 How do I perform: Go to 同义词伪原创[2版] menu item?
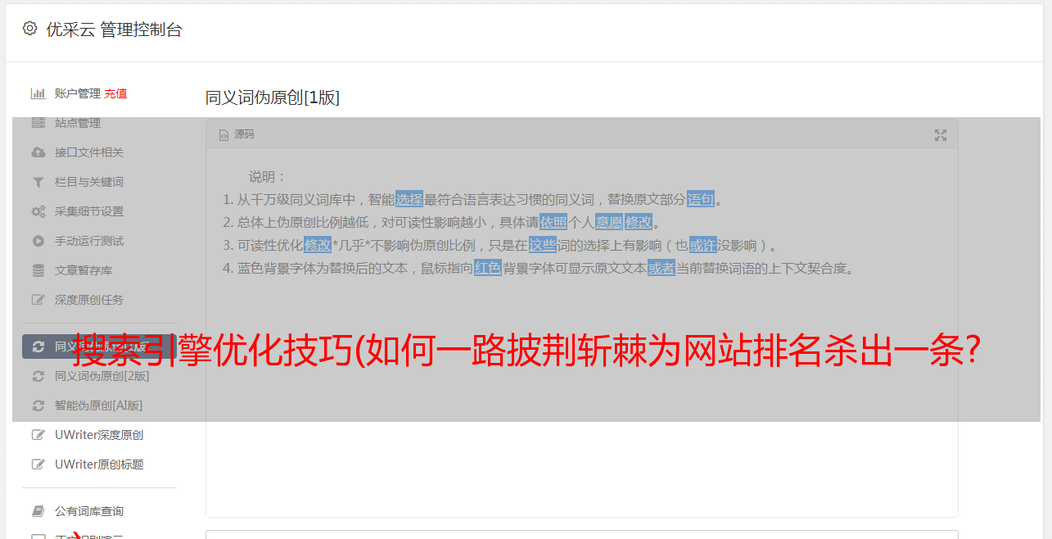point(102,376)
